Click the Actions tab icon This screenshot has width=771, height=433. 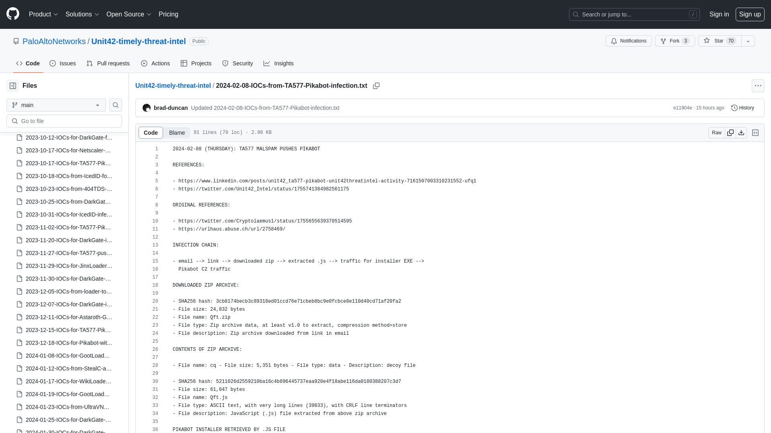click(x=144, y=63)
